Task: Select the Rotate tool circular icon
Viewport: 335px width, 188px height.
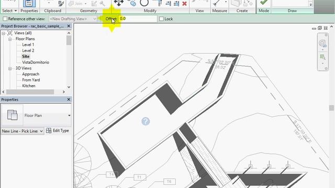Action: point(144,3)
